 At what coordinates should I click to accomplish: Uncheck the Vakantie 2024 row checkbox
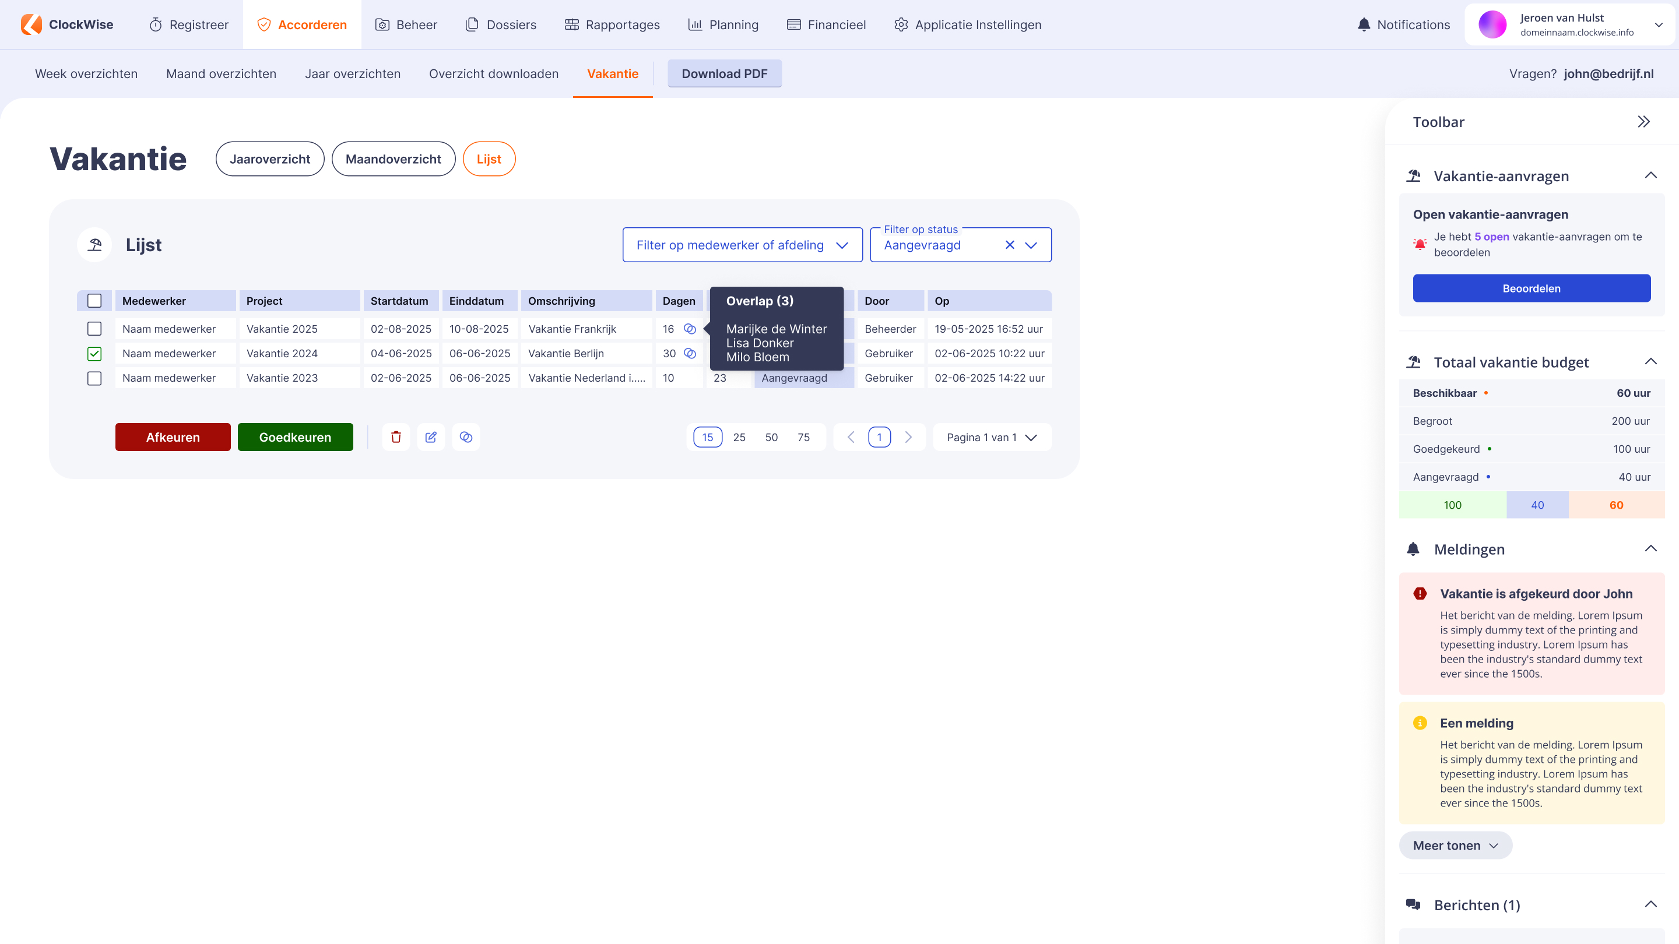point(94,354)
